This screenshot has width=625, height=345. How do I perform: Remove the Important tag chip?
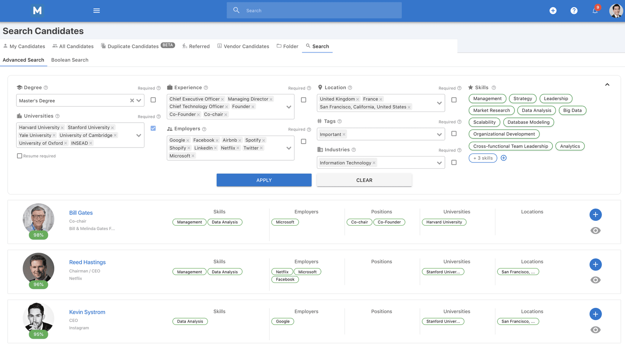coord(344,135)
